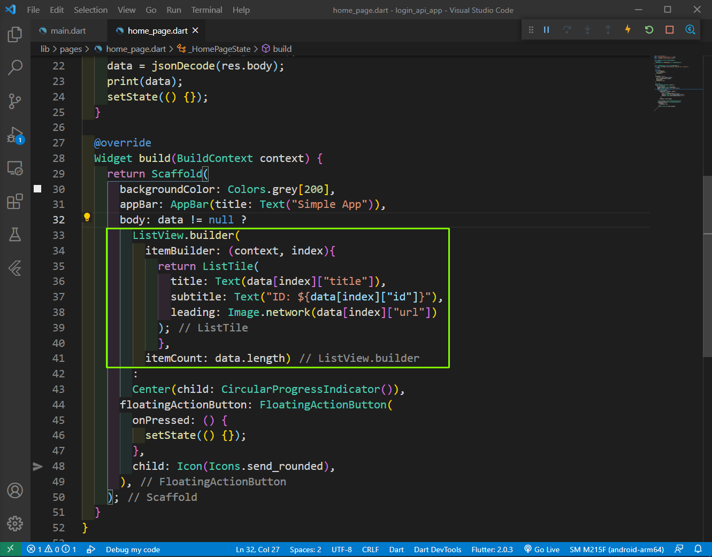Close the home_page.dart tab
This screenshot has height=557, width=712.
point(195,30)
